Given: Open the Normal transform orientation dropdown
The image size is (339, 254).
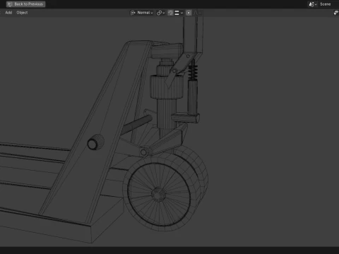Looking at the screenshot, I should tap(142, 13).
